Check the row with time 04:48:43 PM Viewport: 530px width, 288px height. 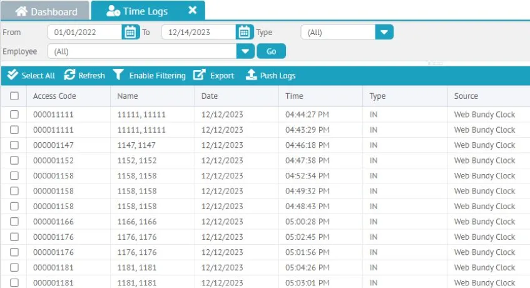click(14, 206)
